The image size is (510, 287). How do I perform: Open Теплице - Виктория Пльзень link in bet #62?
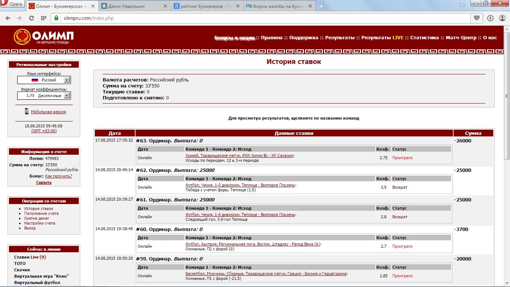(x=240, y=185)
